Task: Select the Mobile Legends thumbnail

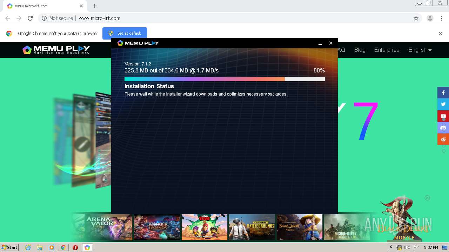Action: pos(157,227)
